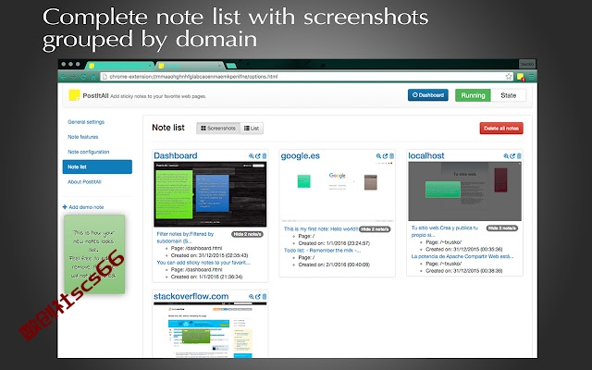Click the plus icon beside Add demo note
This screenshot has width=592, height=370.
(x=65, y=207)
